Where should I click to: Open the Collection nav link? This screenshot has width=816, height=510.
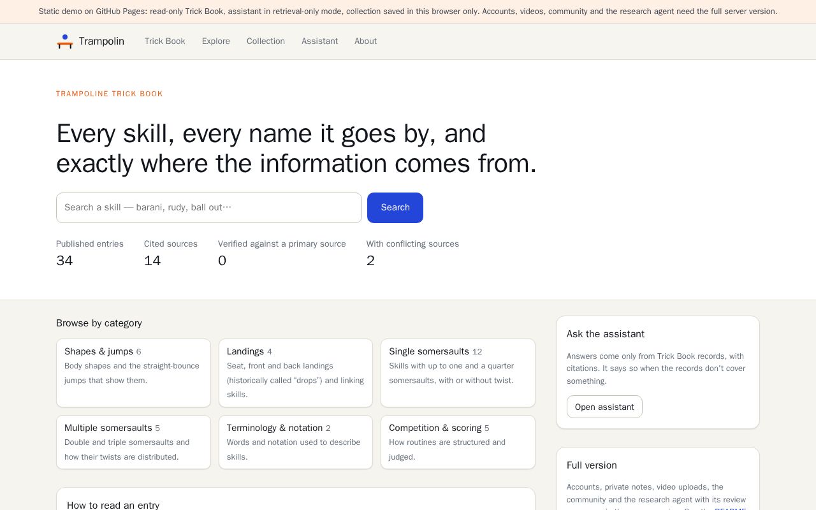click(266, 41)
